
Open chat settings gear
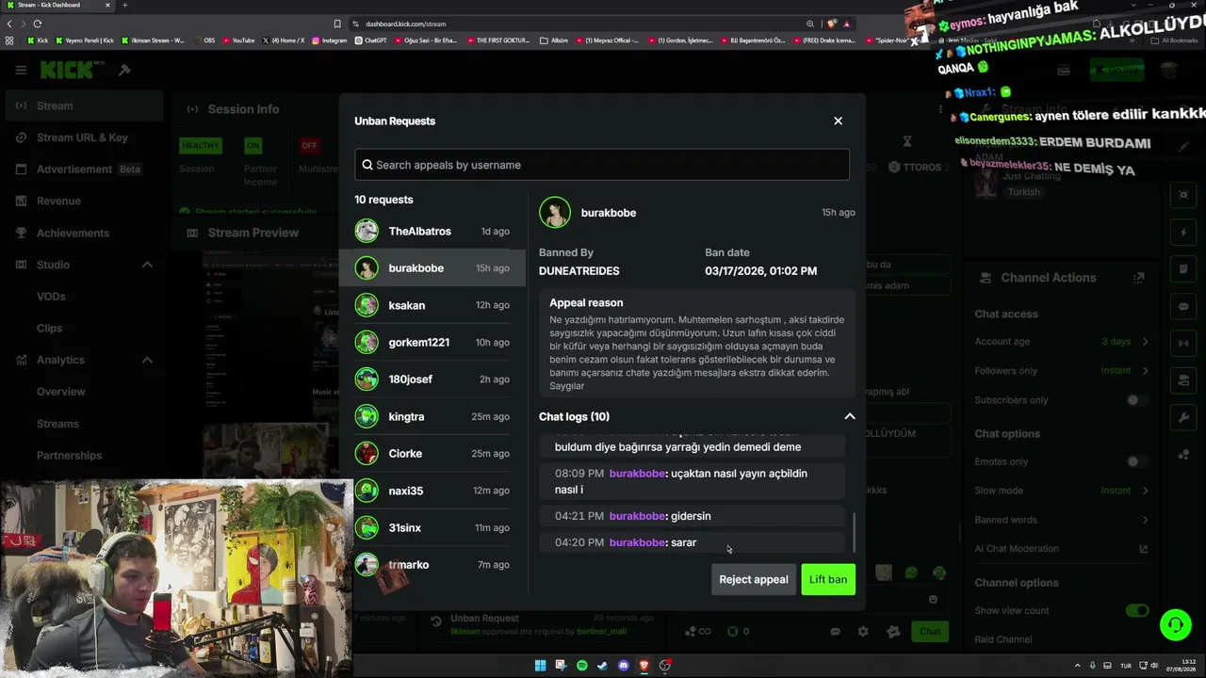[x=863, y=632]
